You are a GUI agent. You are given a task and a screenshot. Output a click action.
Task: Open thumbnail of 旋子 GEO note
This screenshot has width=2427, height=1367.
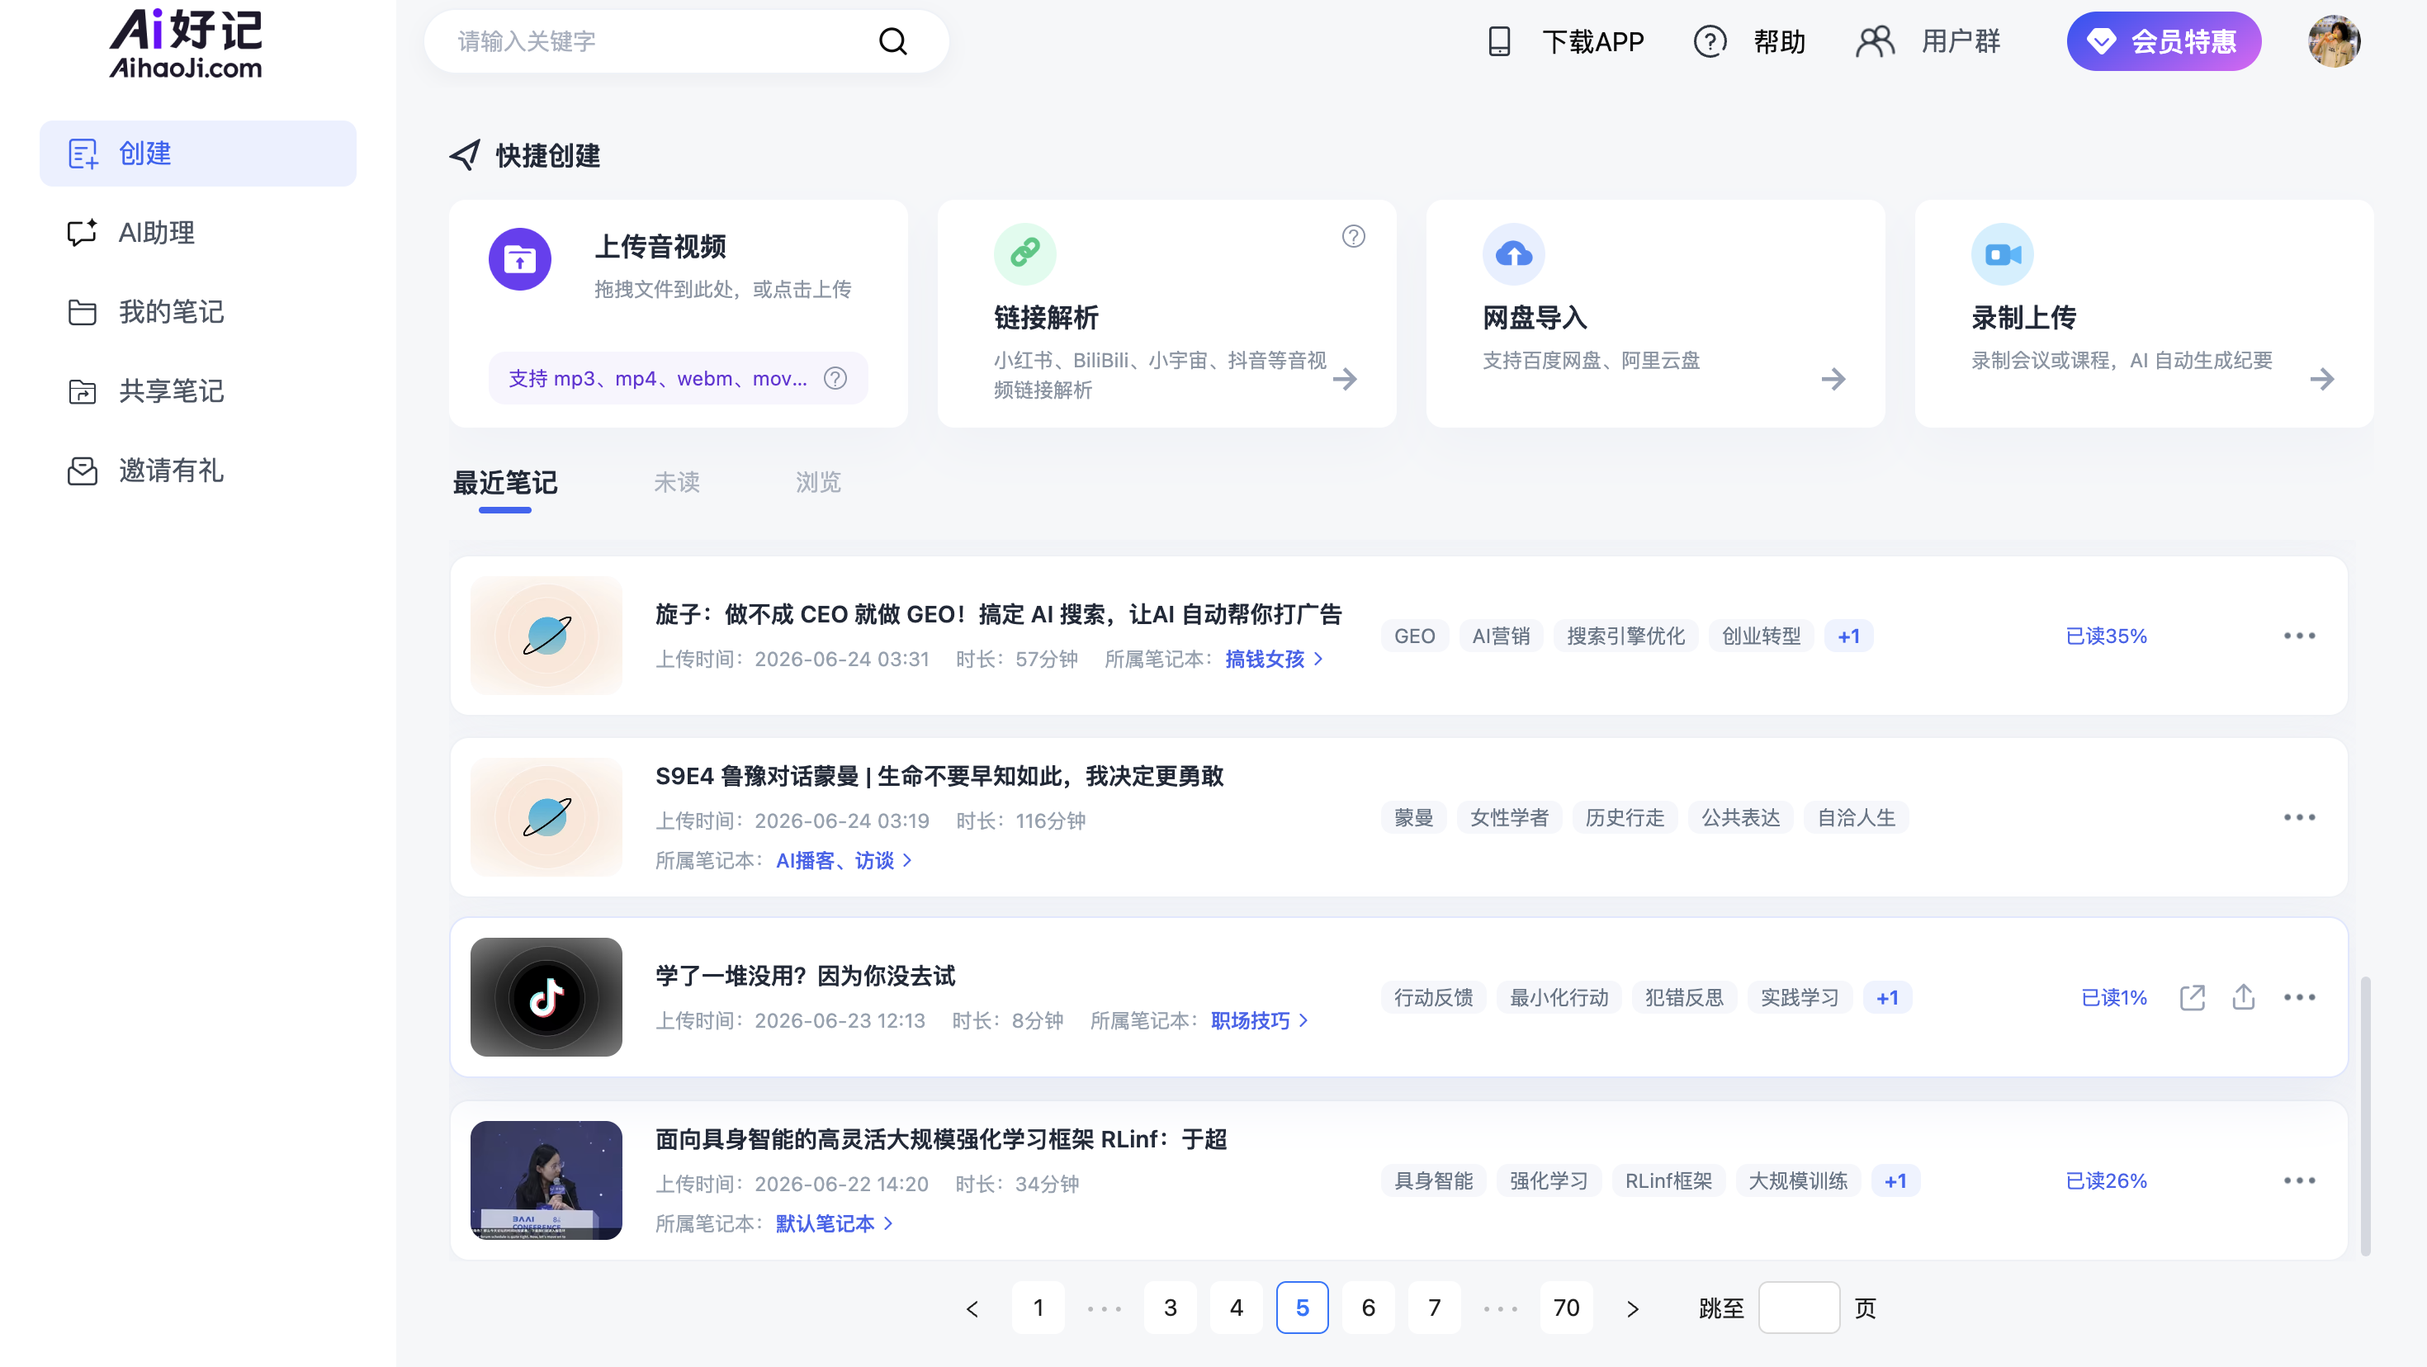click(x=546, y=636)
